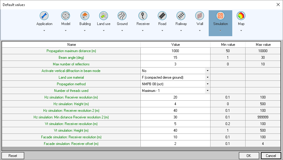Click the Value column header
Screen dimensions: 283x160
pyautogui.click(x=175, y=45)
